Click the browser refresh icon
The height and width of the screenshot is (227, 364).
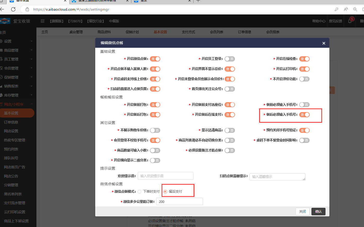click(13, 9)
